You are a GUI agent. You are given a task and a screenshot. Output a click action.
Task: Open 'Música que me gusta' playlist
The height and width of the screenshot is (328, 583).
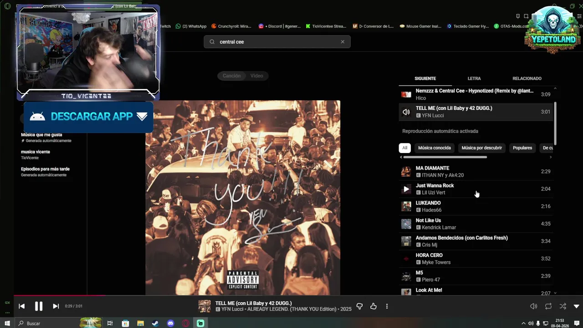[41, 135]
